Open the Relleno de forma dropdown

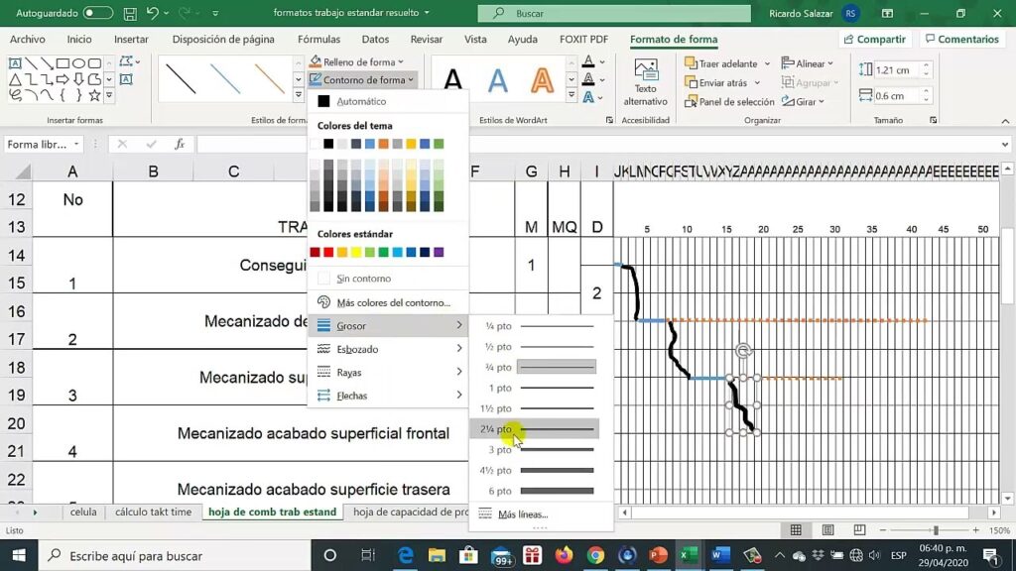coord(363,62)
